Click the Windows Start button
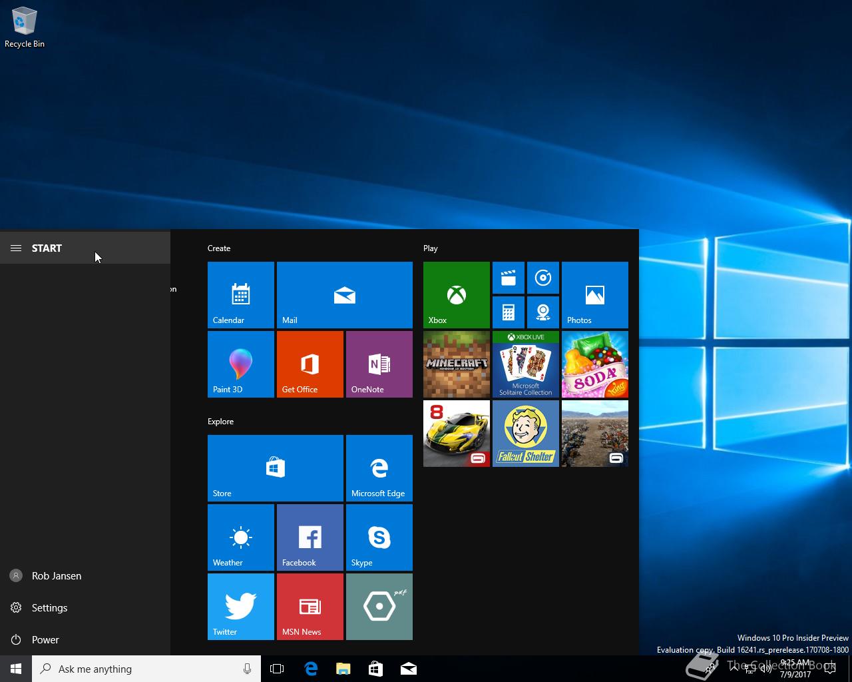 coord(16,669)
